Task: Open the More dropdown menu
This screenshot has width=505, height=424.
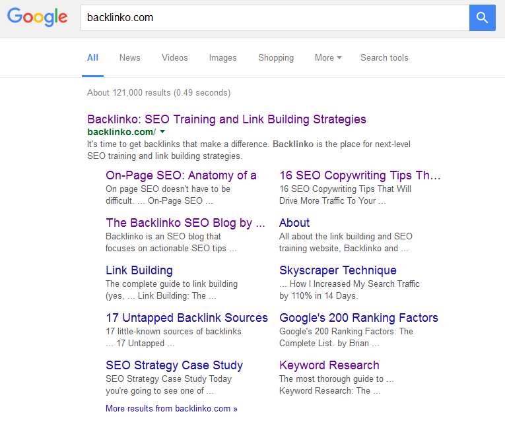Action: pos(328,58)
